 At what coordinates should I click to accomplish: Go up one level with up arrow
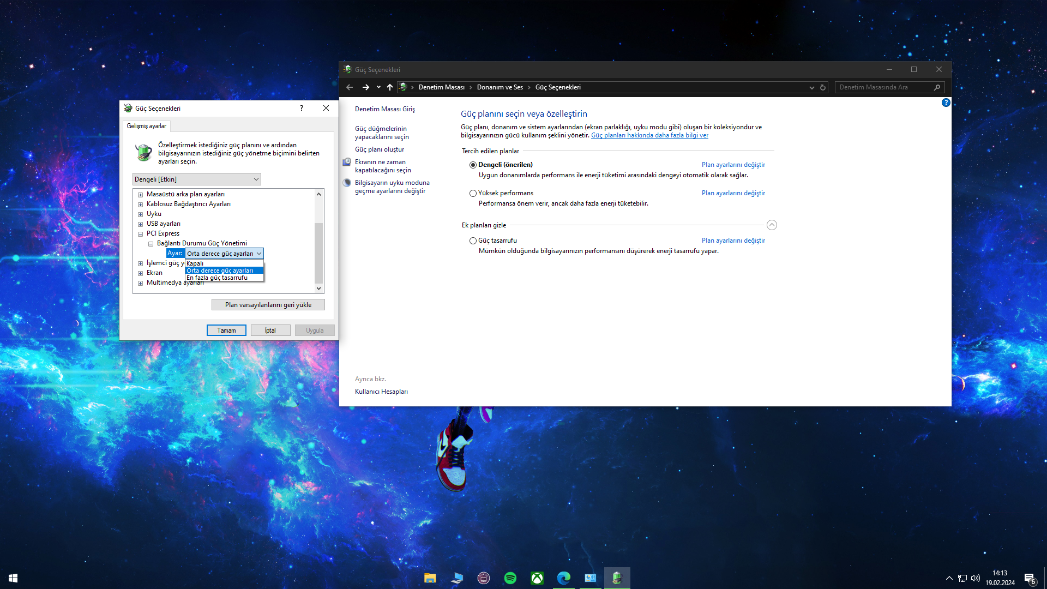pos(389,87)
